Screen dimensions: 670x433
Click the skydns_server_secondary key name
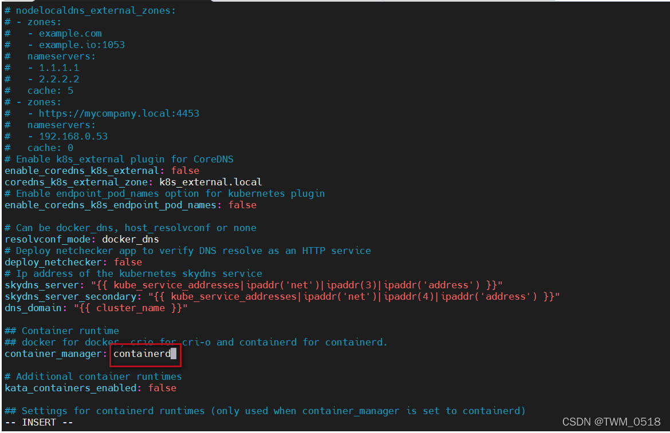70,296
